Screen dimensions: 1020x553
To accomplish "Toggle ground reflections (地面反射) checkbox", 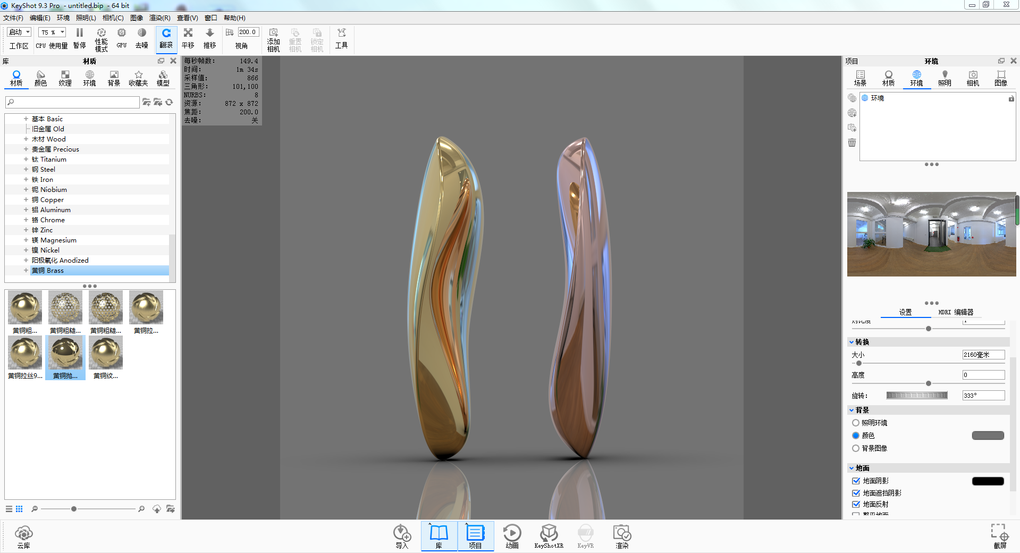I will pyautogui.click(x=856, y=504).
